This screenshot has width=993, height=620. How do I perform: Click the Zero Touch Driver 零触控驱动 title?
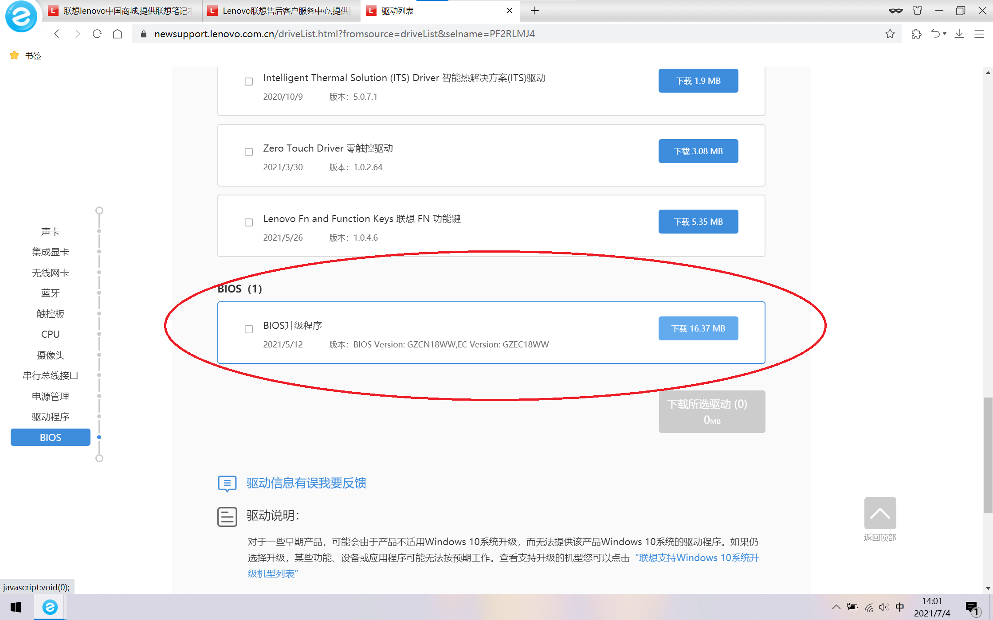click(328, 148)
